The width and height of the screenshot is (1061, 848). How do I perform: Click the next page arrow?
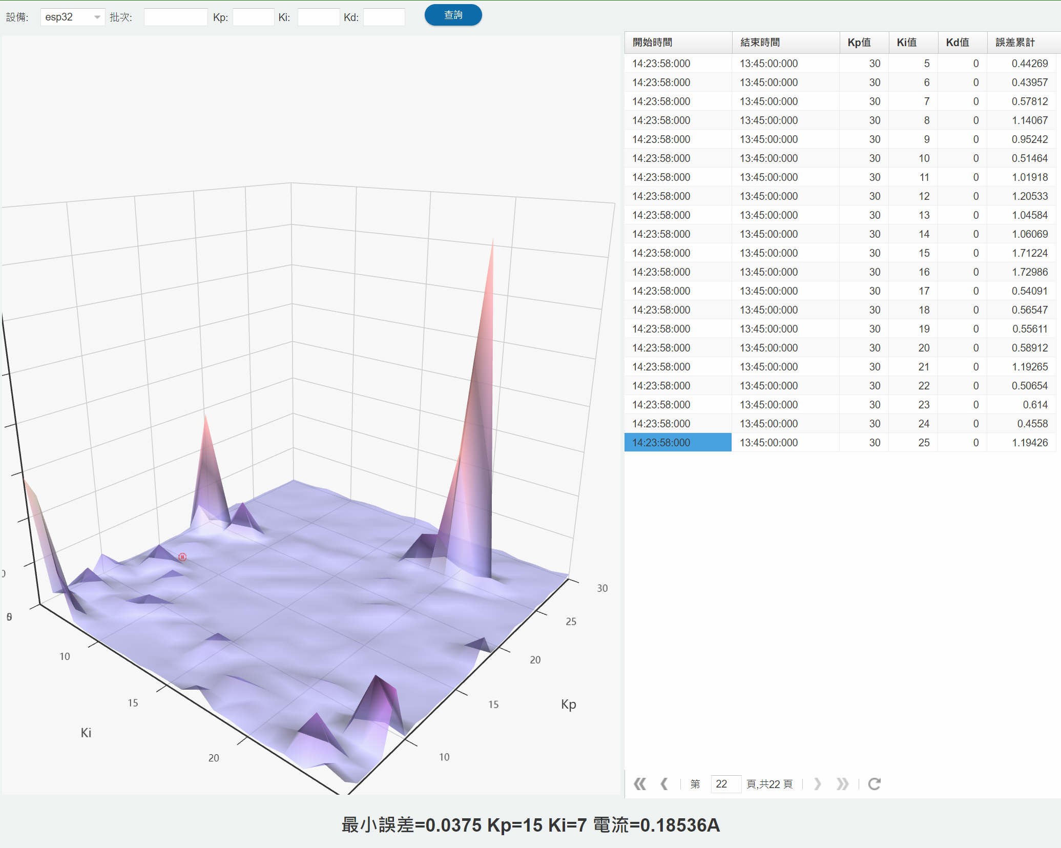[x=818, y=784]
